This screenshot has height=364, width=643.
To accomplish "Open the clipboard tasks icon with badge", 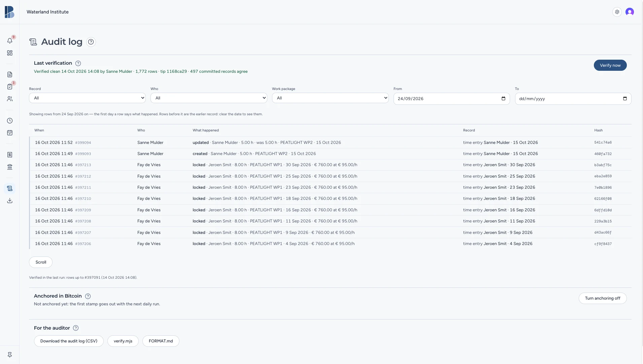I will point(10,87).
